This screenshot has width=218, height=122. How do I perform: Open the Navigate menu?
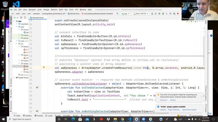click(32, 9)
